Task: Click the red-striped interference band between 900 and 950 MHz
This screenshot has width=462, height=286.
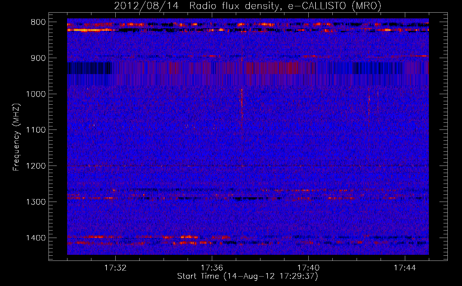Action: [248, 68]
